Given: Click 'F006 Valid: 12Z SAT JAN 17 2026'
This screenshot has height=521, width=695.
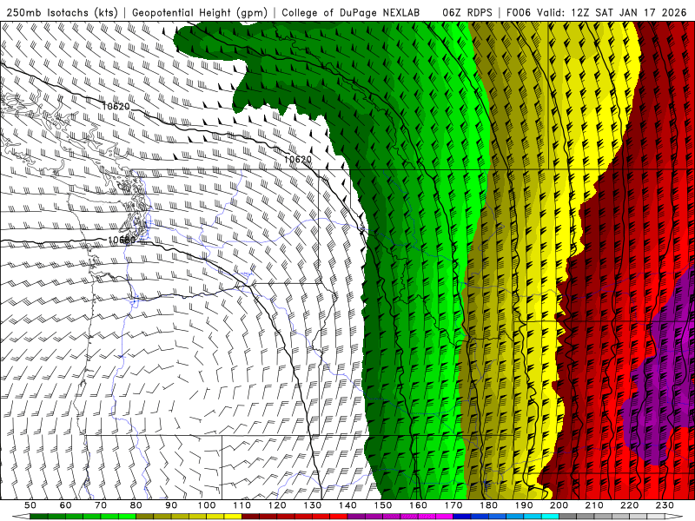Looking at the screenshot, I should (x=598, y=12).
